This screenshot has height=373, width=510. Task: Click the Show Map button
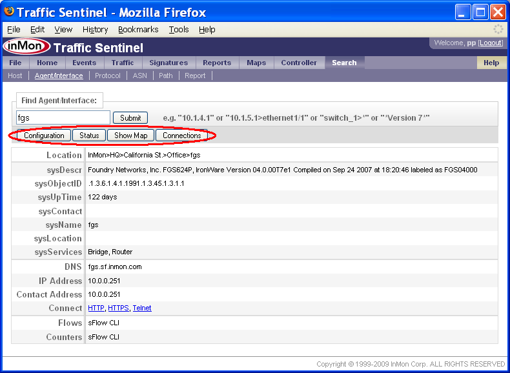coord(131,136)
